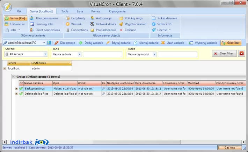
Task: Click Edytuj zadanie to edit job
Action: pyautogui.click(x=118, y=43)
